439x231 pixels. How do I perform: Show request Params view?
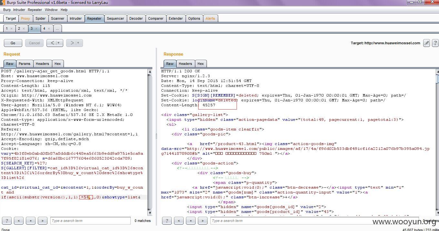(24, 64)
